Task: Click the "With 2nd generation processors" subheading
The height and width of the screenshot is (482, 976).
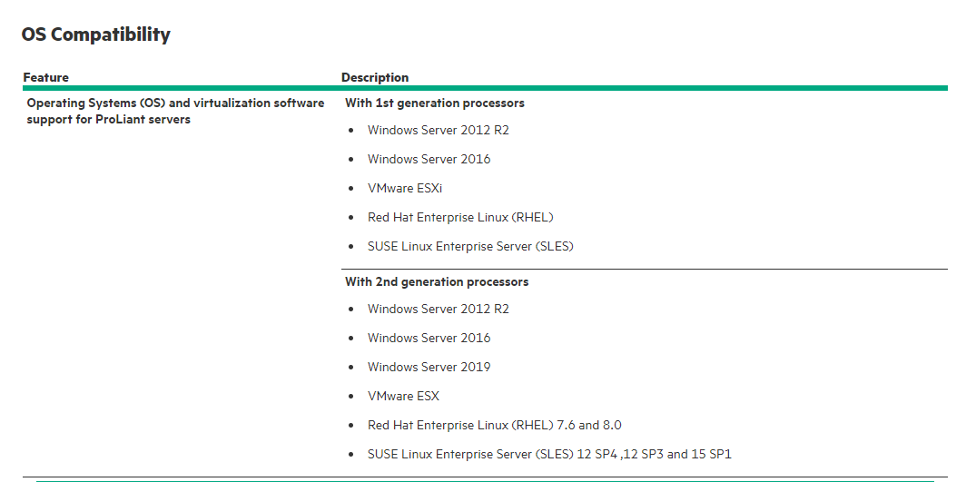Action: [x=437, y=281]
